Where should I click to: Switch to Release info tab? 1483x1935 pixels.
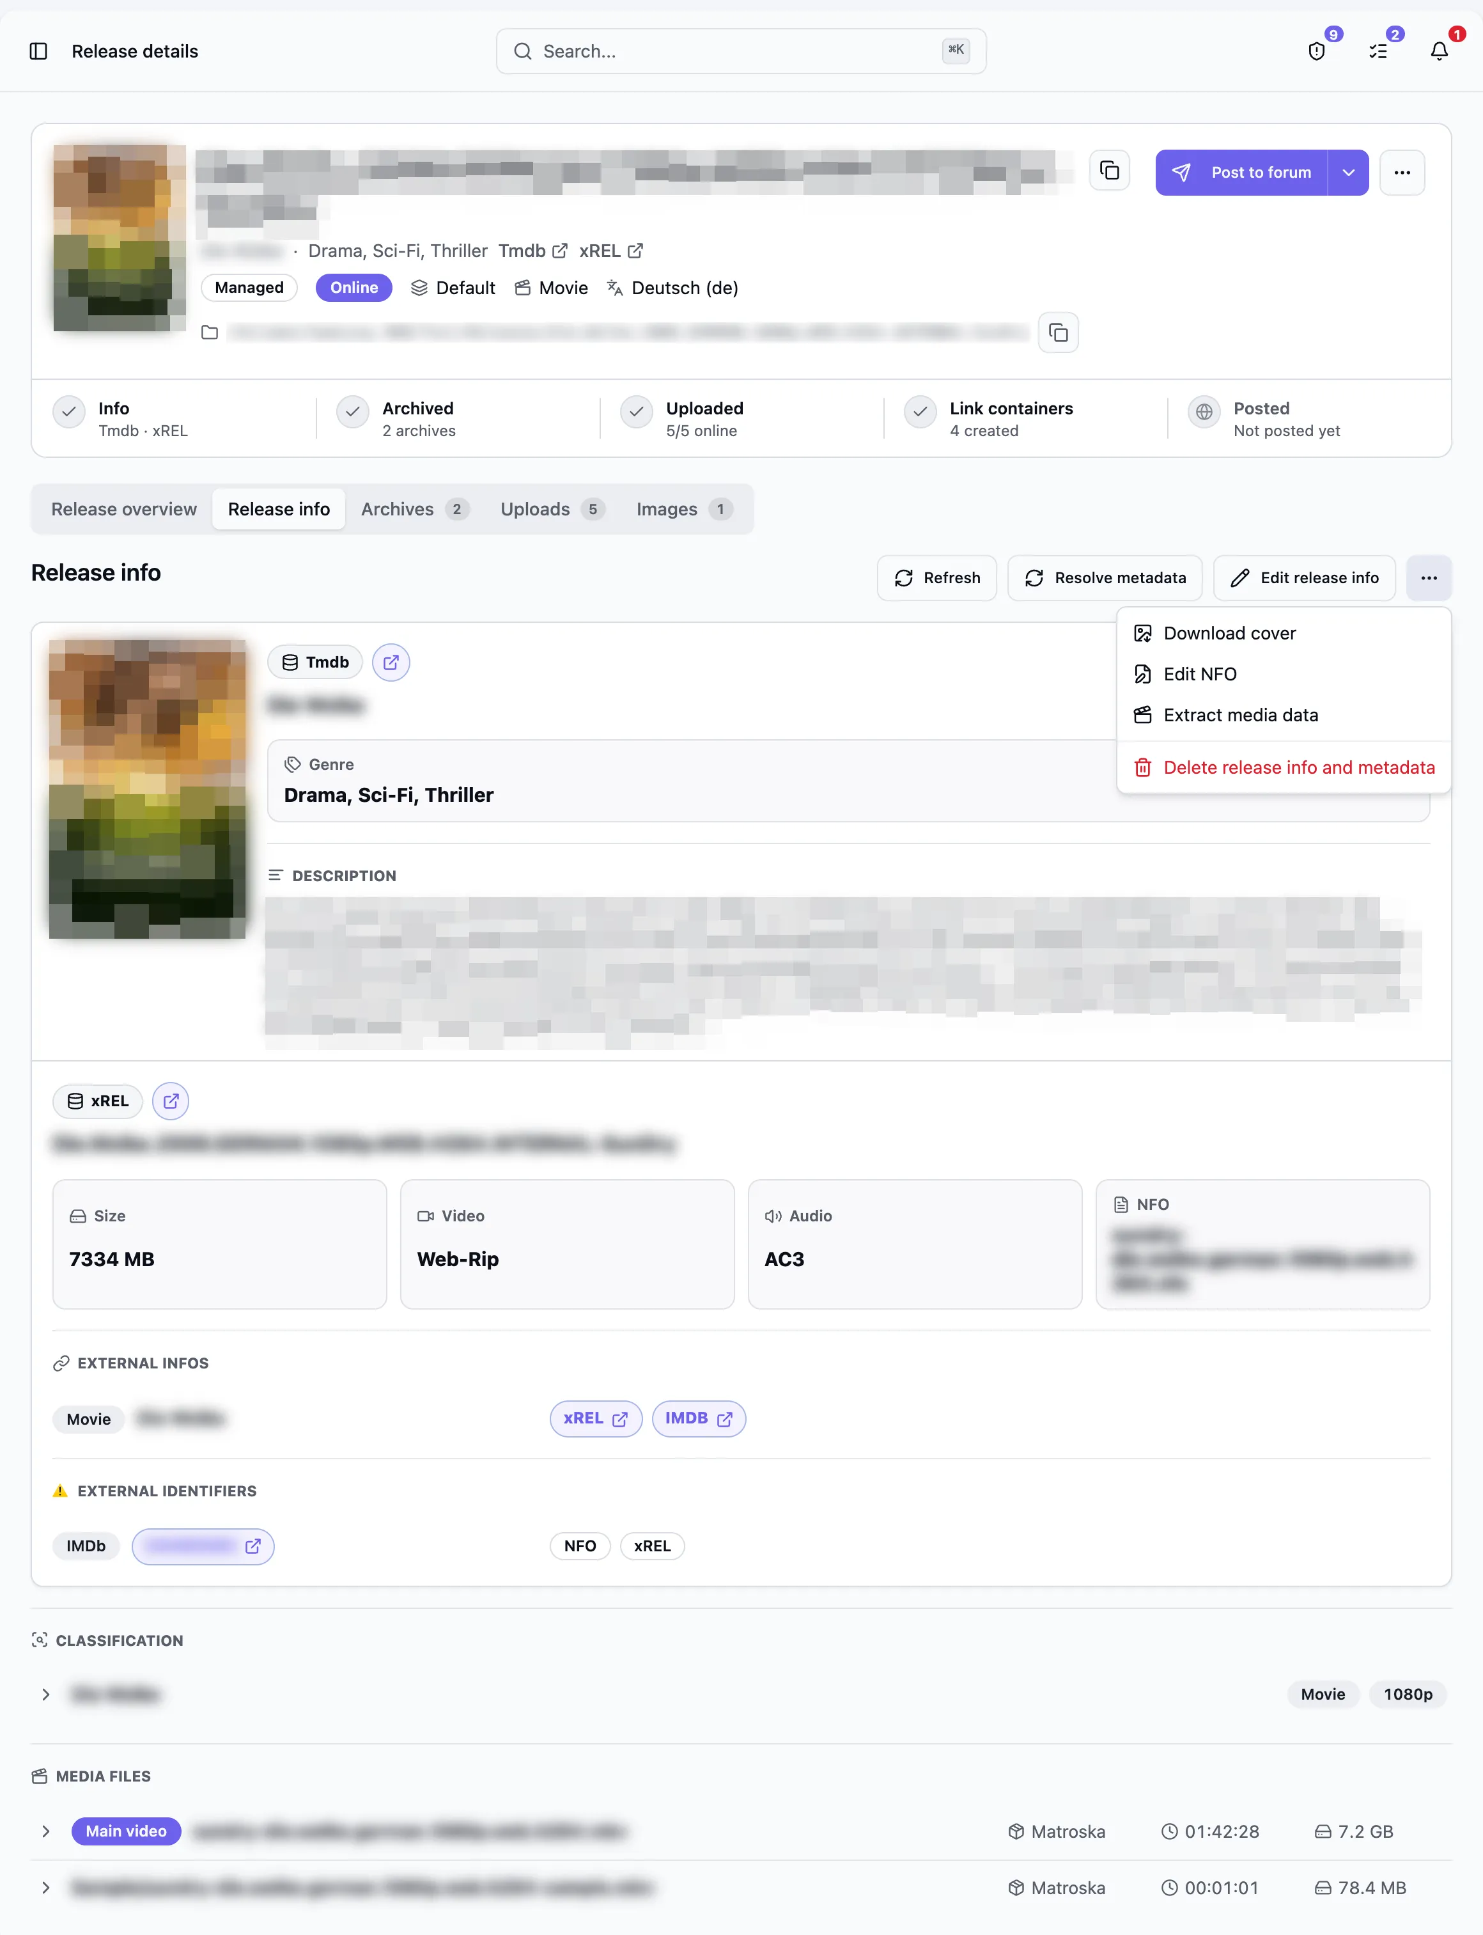pos(279,509)
